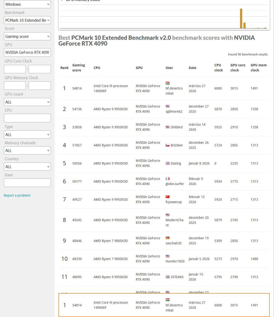274x317 pixels.
Task: Click the CPU column header in results table
Action: point(97,68)
